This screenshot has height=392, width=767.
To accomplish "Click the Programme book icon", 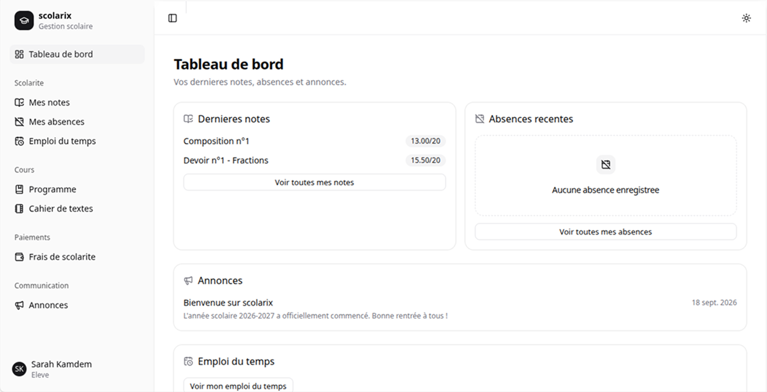I will pyautogui.click(x=19, y=189).
